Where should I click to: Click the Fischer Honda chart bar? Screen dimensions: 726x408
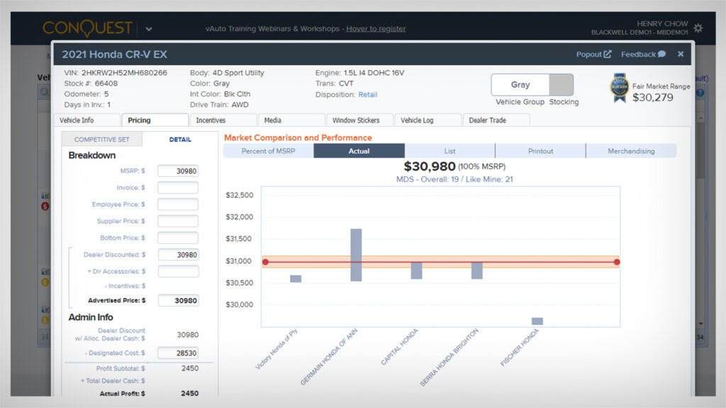coord(537,321)
